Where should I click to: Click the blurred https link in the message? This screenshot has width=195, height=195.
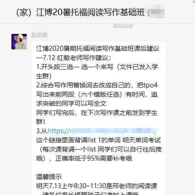click(x=102, y=131)
